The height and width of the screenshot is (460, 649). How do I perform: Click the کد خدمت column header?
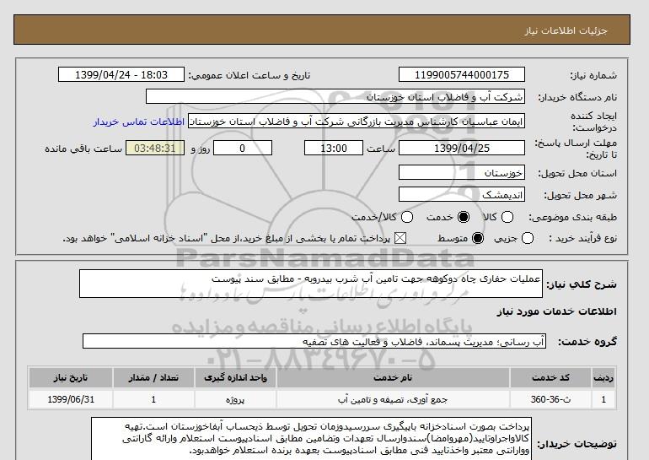coord(550,378)
